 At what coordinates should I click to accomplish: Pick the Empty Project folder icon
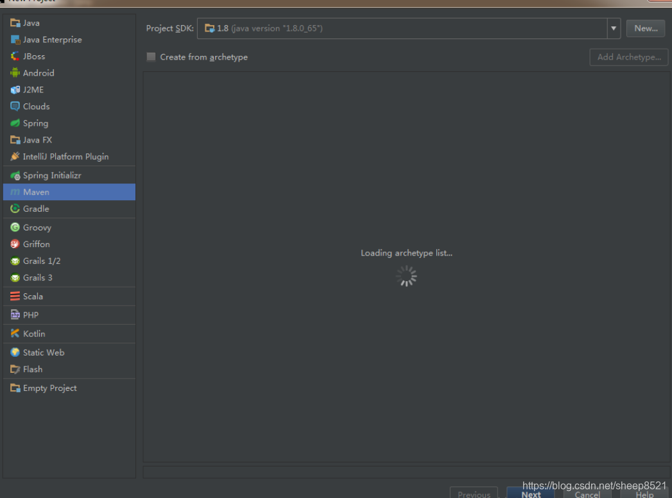(15, 388)
